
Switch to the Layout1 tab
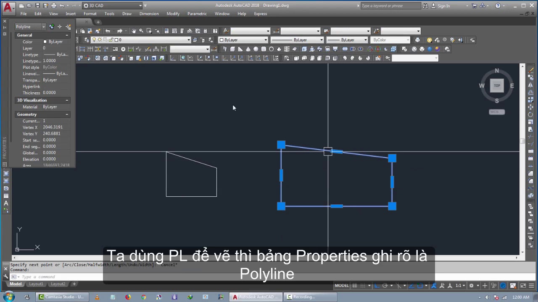(x=36, y=284)
